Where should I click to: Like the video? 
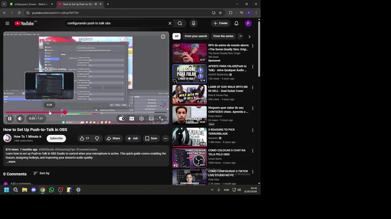[x=85, y=138]
